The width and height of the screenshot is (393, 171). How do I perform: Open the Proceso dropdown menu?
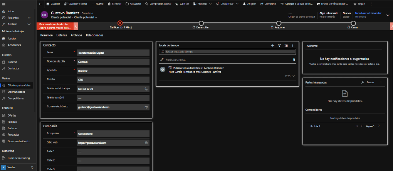click(x=202, y=4)
